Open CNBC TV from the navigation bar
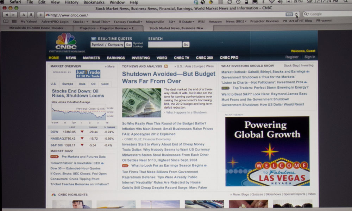The width and height of the screenshot is (352, 211). click(x=181, y=58)
